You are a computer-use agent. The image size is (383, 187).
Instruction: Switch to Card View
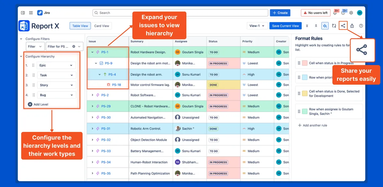[102, 26]
